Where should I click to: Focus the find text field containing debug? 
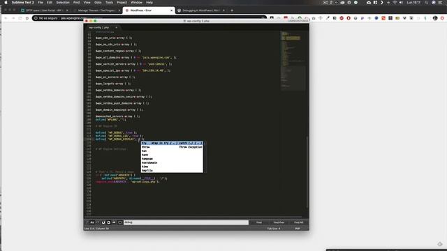186,222
